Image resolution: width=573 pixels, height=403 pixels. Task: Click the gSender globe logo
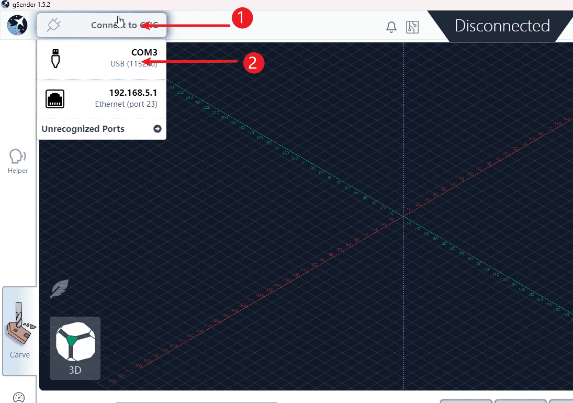17,25
